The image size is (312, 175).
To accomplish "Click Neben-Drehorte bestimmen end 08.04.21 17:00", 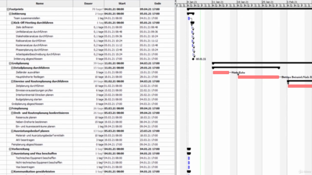I will pos(157,122).
